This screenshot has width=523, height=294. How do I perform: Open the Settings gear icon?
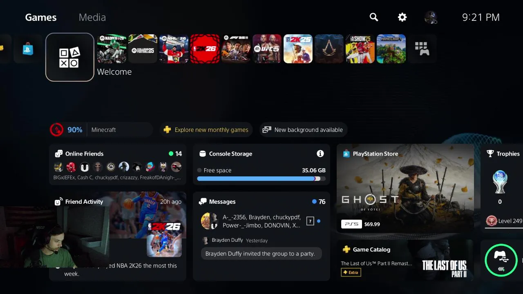pos(402,17)
